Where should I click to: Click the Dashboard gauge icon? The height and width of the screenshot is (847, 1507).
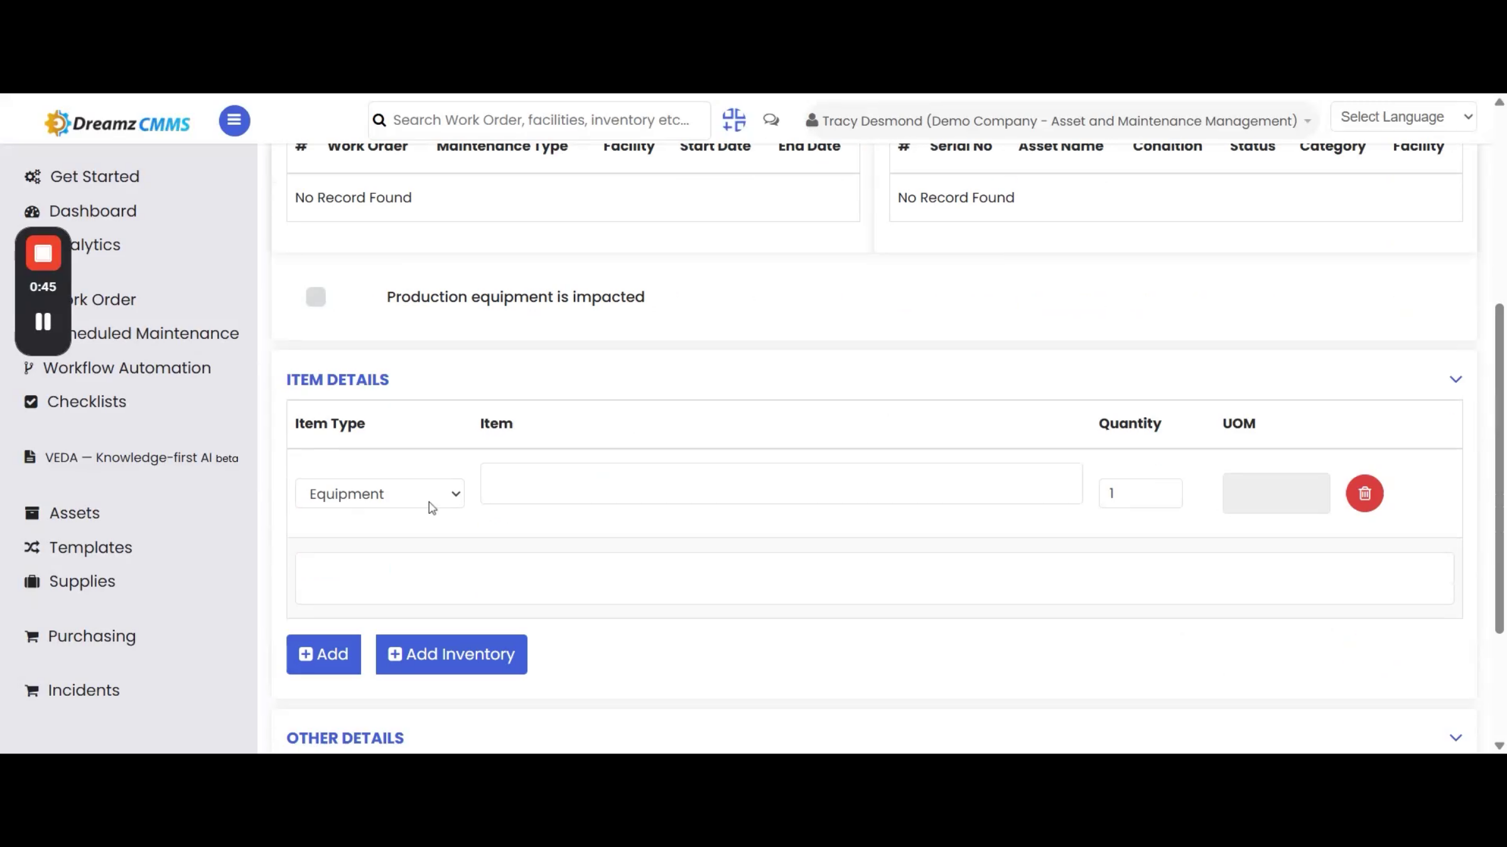(x=32, y=211)
